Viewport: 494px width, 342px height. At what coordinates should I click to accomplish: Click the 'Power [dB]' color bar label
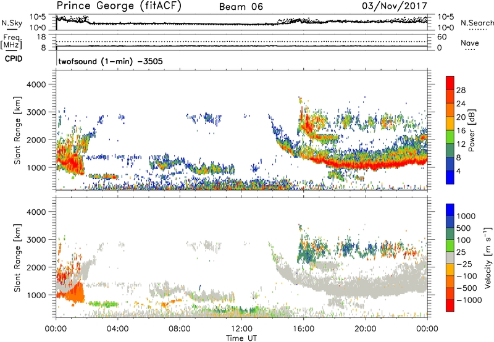(x=471, y=130)
